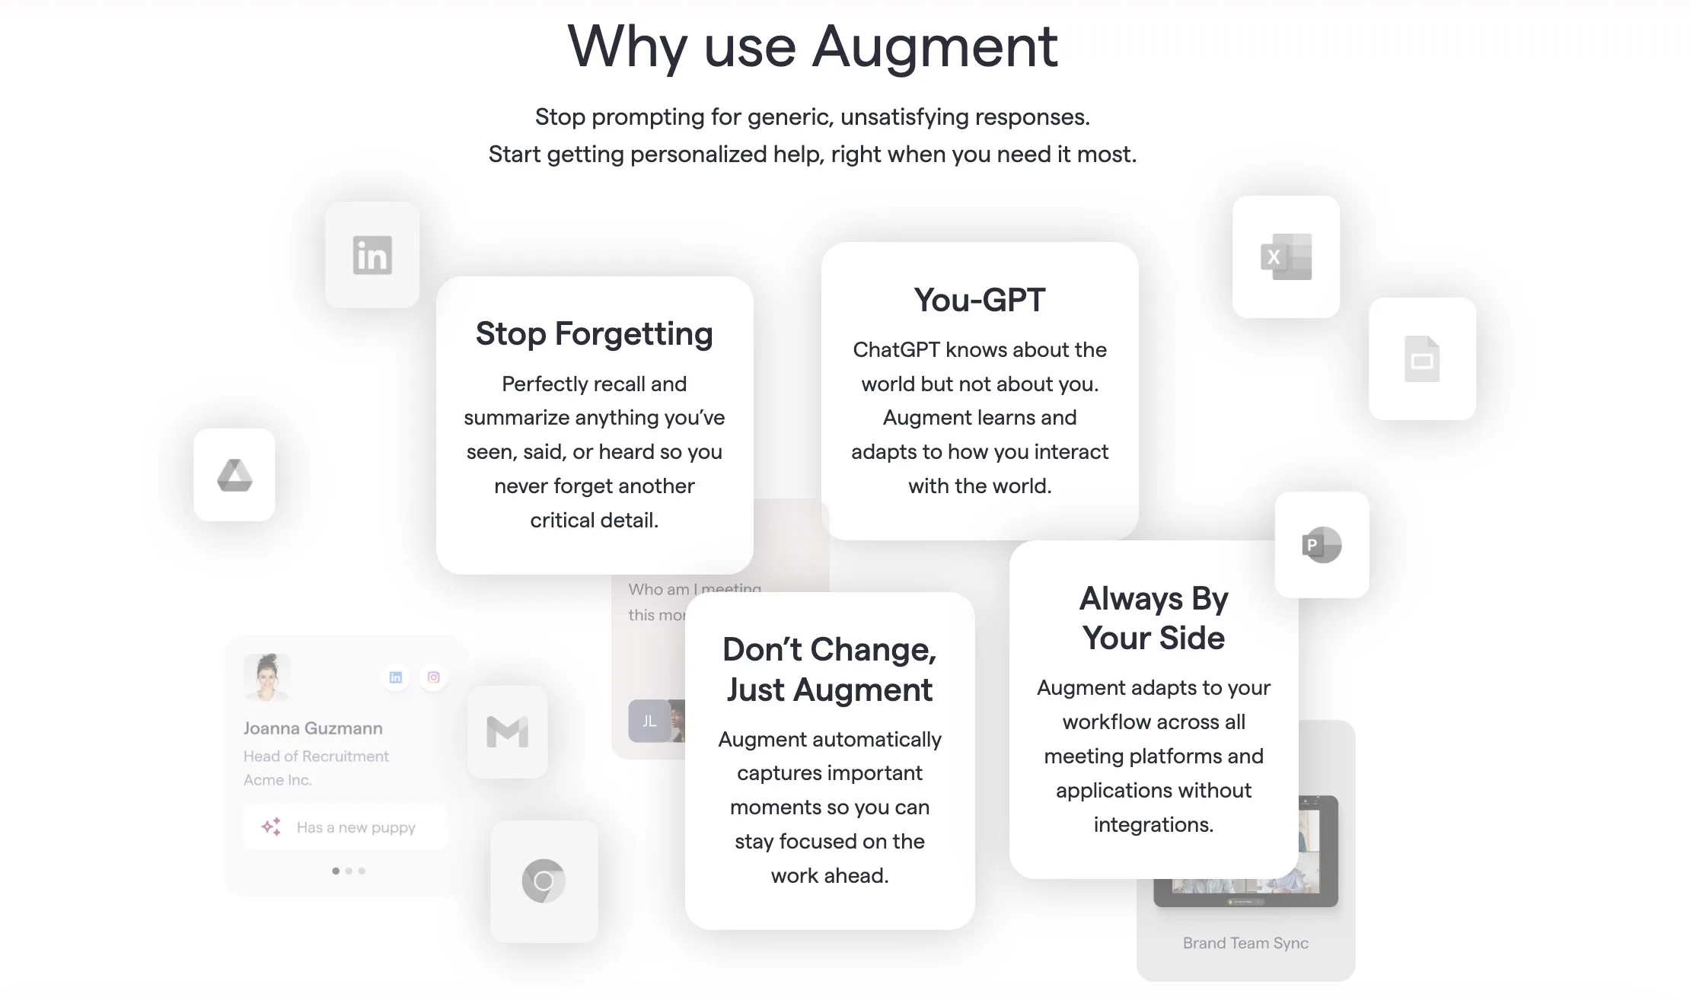Open the Google Drive icon
Screen dimensions: 1690x1000
[234, 474]
